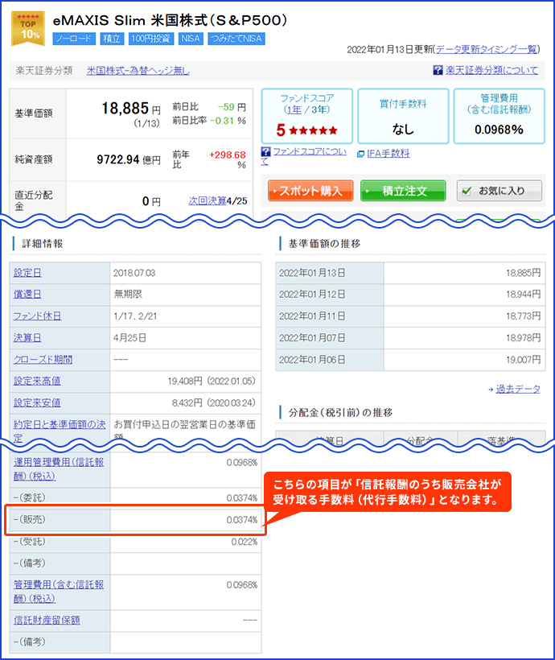Select the つみたてNISA tag
The width and height of the screenshot is (555, 660).
236,39
